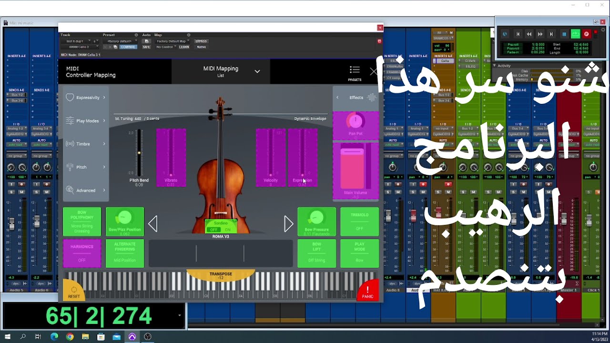Click the Effects waveform icon
The width and height of the screenshot is (610, 343).
click(x=372, y=97)
